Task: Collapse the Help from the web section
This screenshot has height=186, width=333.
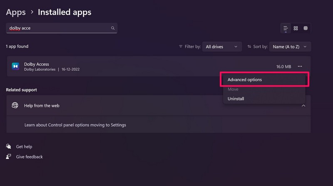Action: point(303,106)
